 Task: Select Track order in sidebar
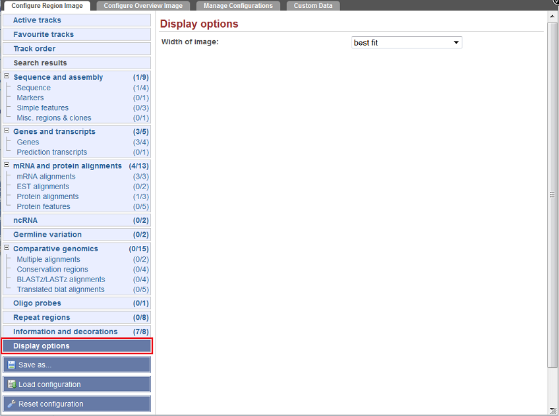pos(76,49)
